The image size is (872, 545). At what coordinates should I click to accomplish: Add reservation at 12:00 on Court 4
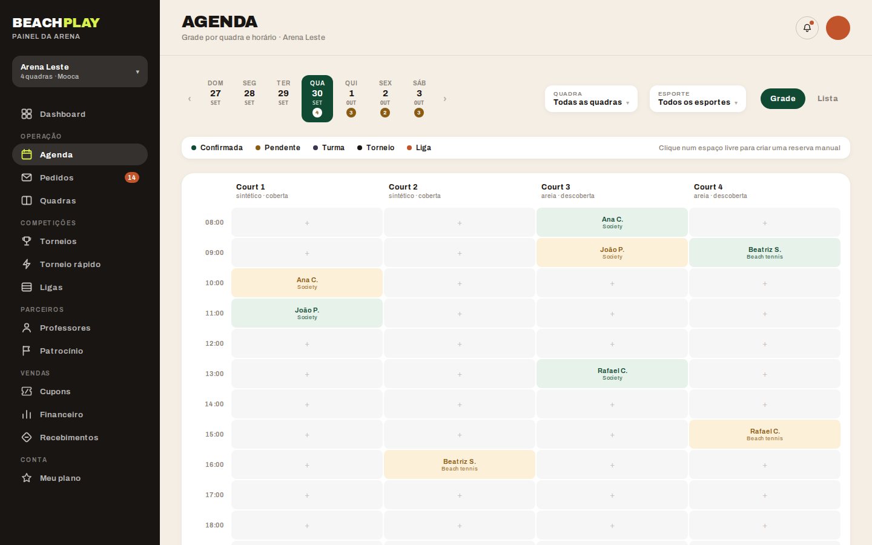tap(765, 343)
